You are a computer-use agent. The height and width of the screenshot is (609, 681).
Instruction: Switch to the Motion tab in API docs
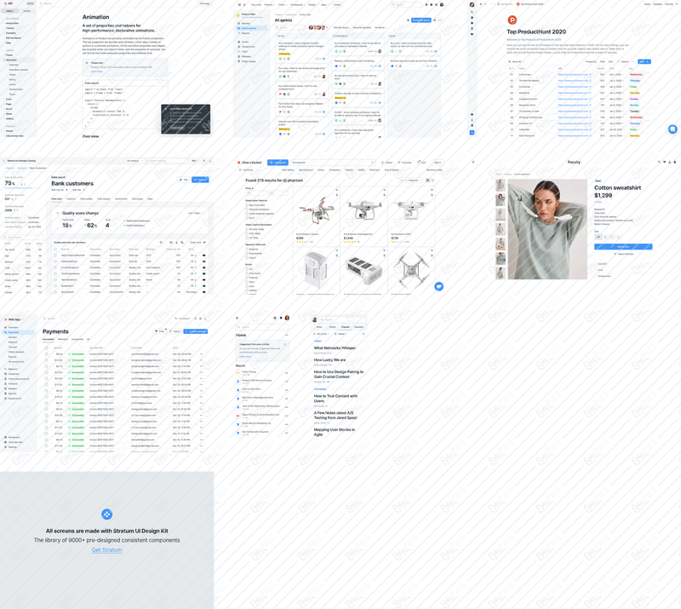pos(26,11)
